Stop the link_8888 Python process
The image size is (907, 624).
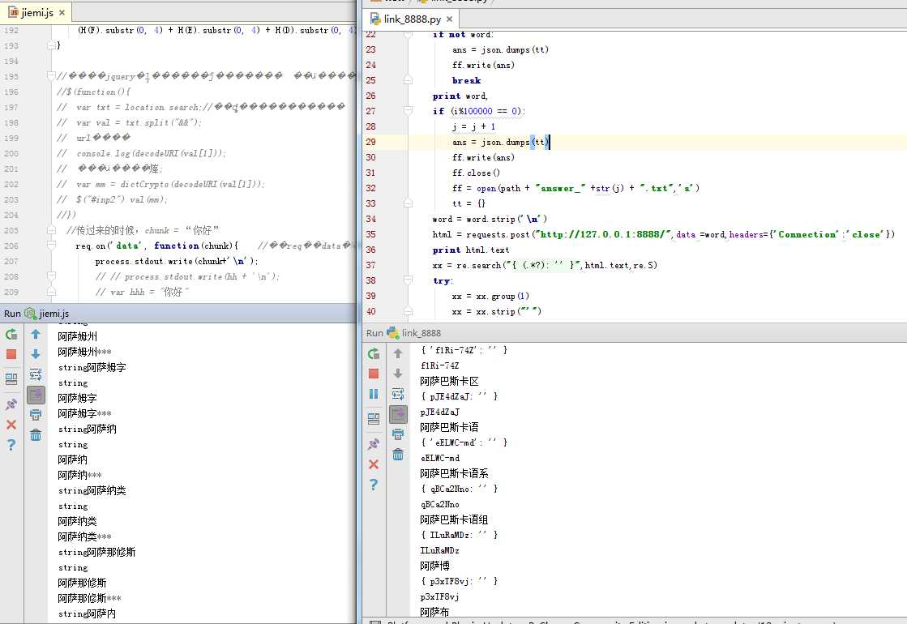(x=374, y=374)
